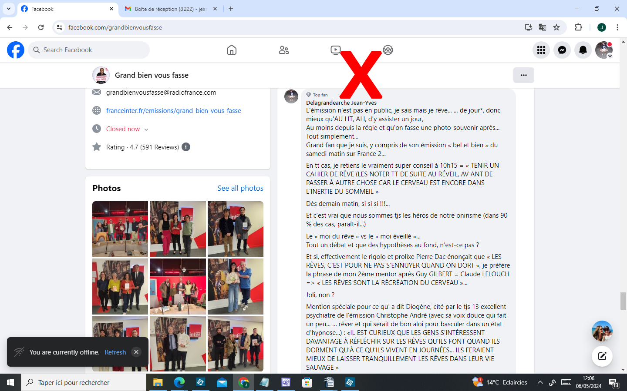Click the install app icon in address bar
This screenshot has width=627, height=391.
click(529, 27)
